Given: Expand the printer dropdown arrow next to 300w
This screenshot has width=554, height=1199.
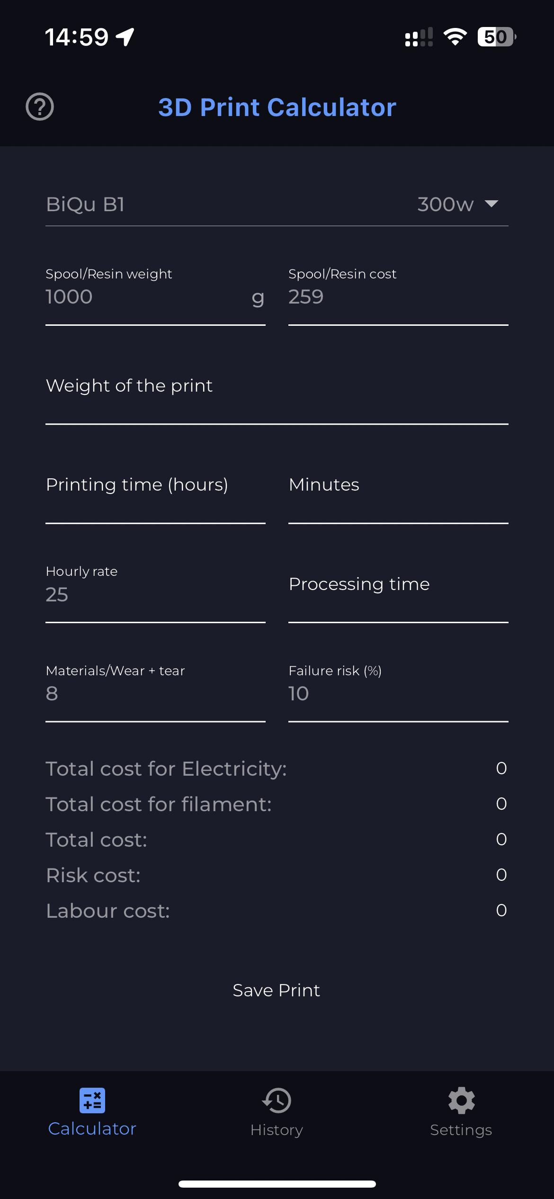Looking at the screenshot, I should coord(491,204).
